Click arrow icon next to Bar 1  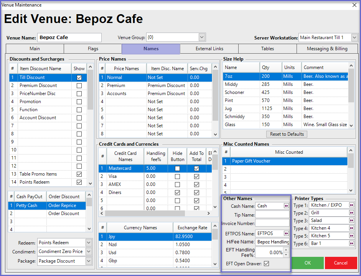[x=351, y=244]
